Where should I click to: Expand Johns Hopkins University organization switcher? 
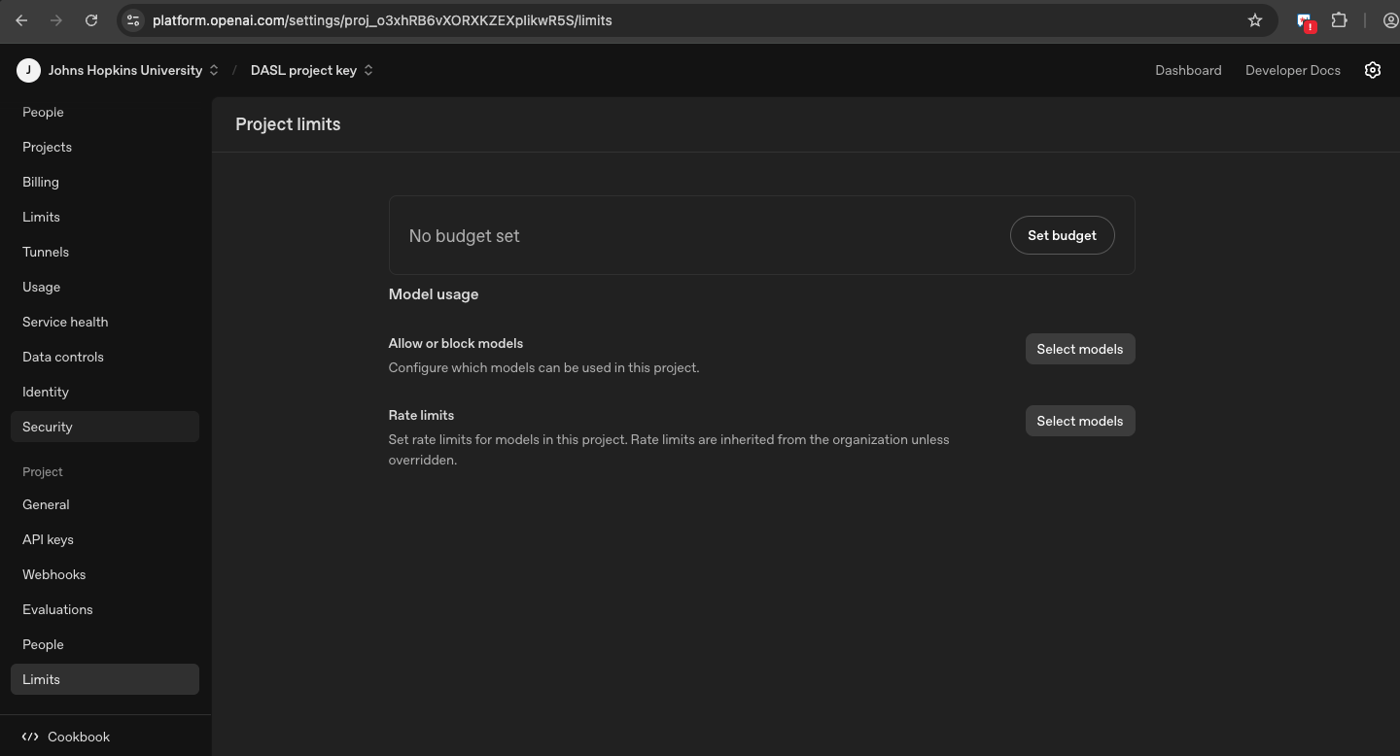[134, 70]
